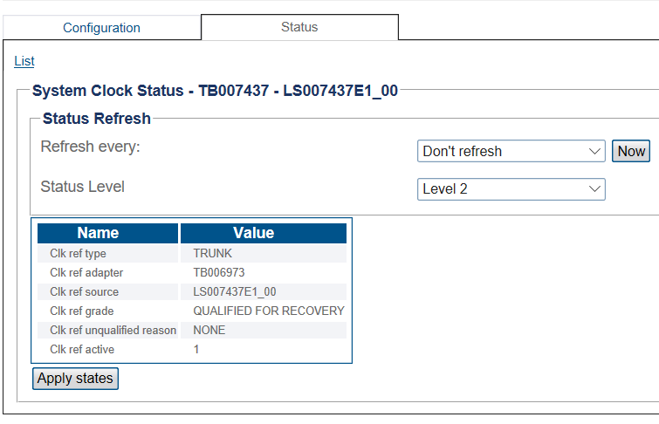Switch to the Configuration tab

click(x=102, y=28)
